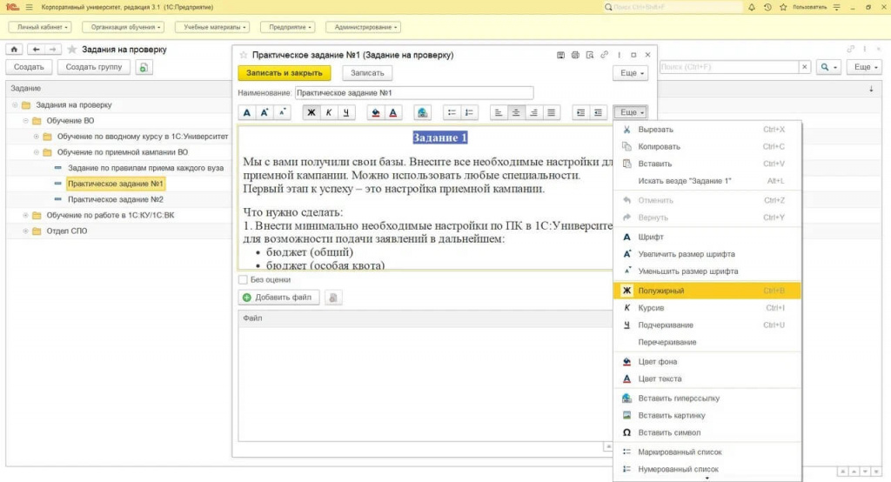
Task: Choose Увеличить размер шрифта menu item
Action: click(707, 254)
